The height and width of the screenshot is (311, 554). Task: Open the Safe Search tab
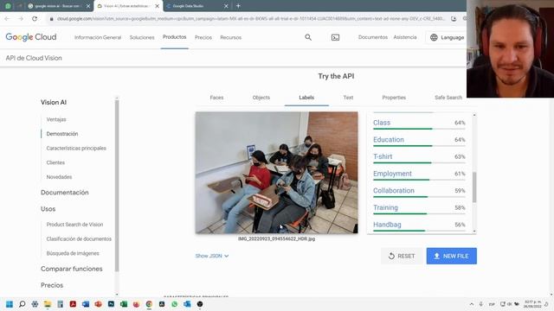point(448,98)
